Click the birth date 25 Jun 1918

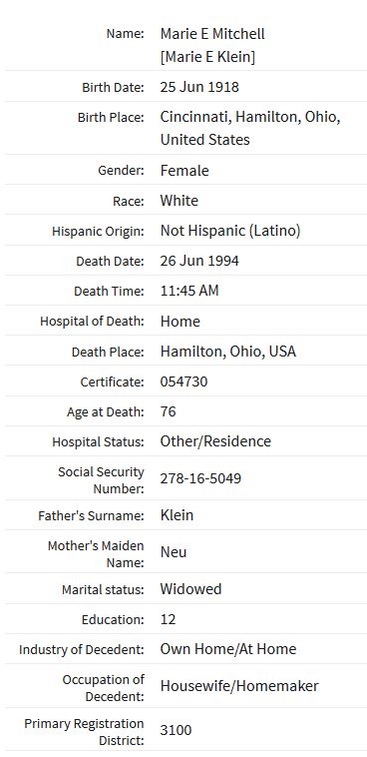tap(199, 87)
